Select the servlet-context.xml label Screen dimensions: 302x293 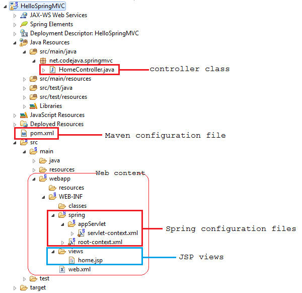tap(113, 233)
